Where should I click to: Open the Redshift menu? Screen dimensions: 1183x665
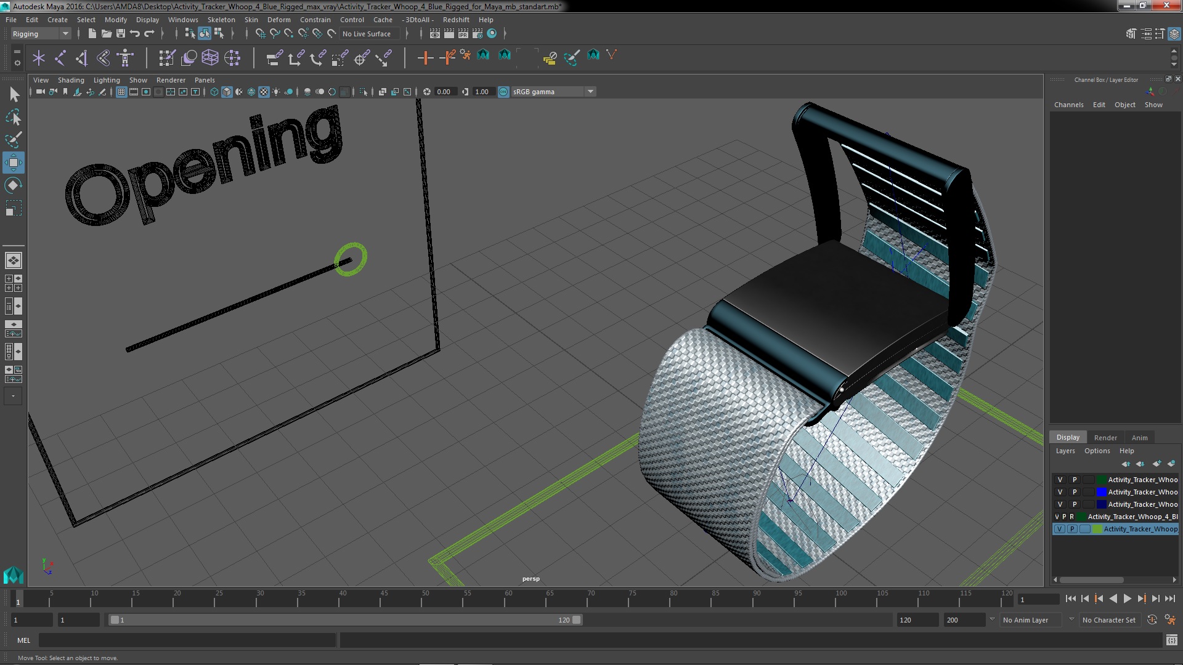(456, 20)
